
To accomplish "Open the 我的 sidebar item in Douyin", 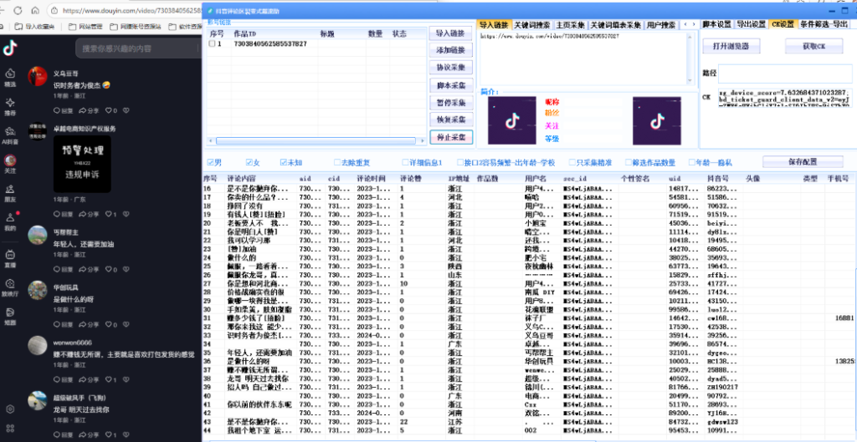I will pos(10,221).
